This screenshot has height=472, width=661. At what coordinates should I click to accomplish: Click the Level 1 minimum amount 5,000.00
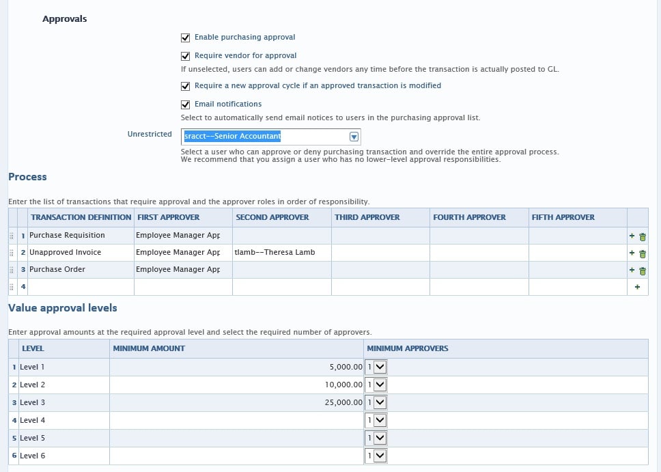(236, 367)
